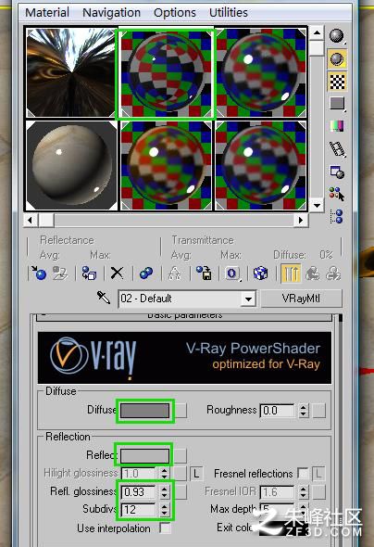Click the Select by Material icon
This screenshot has width=374, height=547.
point(337,194)
